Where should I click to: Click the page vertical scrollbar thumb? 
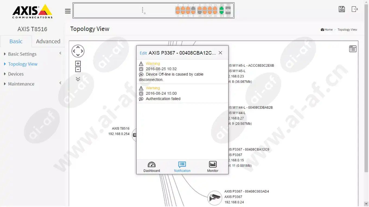[x=366, y=88]
